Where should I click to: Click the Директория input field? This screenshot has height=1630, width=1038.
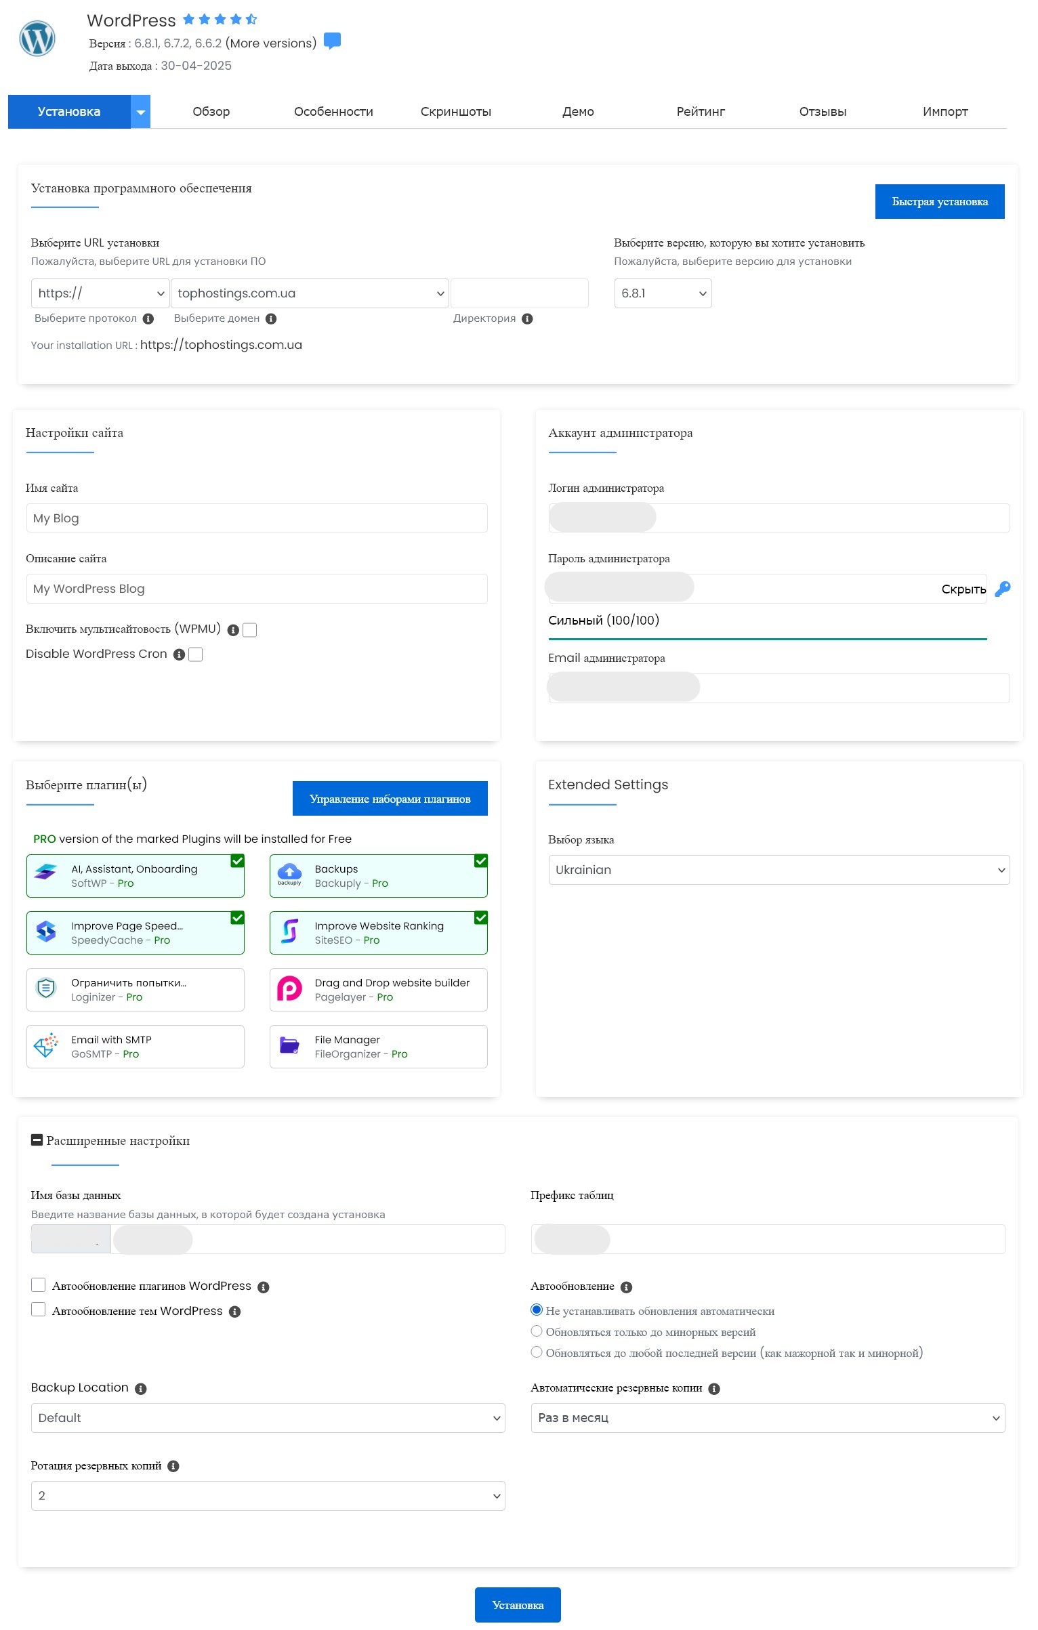coord(520,293)
